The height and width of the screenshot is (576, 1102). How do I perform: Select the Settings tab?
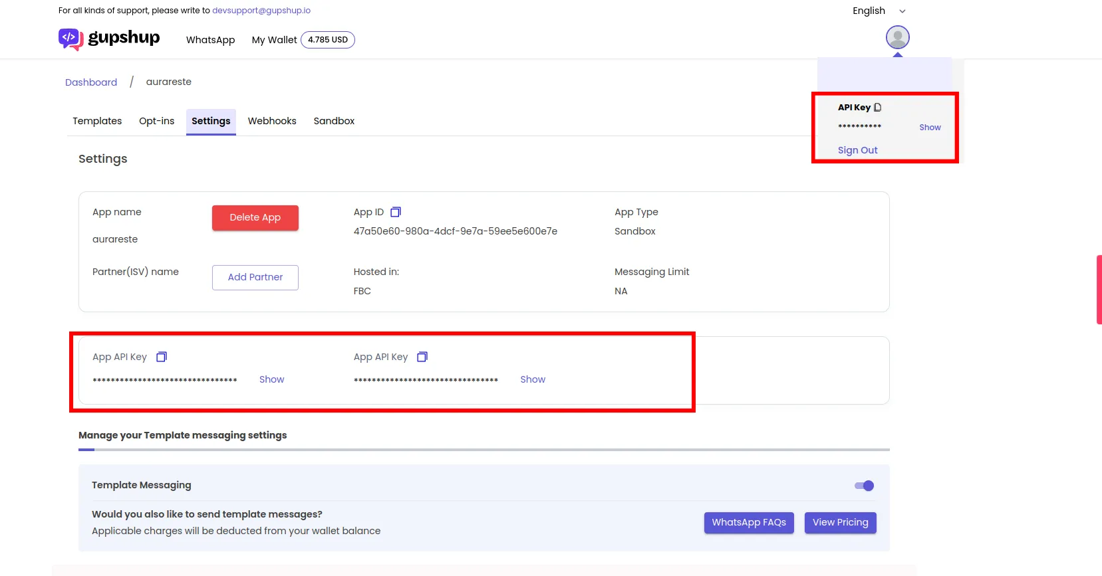point(211,122)
